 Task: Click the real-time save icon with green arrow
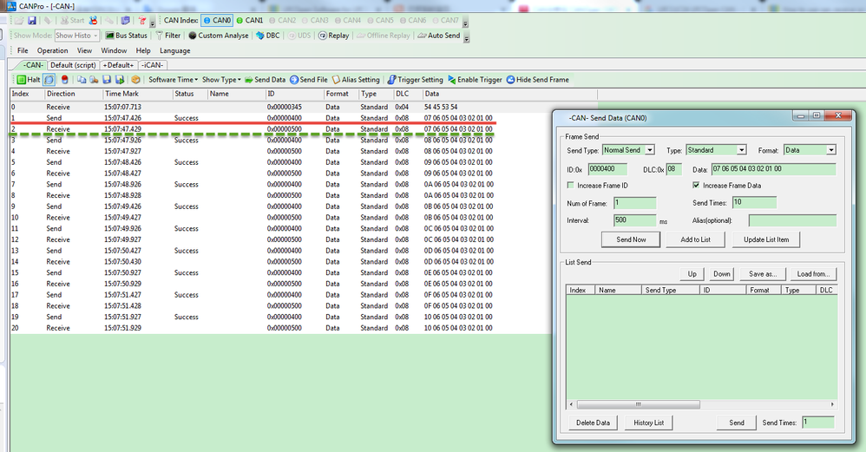(119, 80)
